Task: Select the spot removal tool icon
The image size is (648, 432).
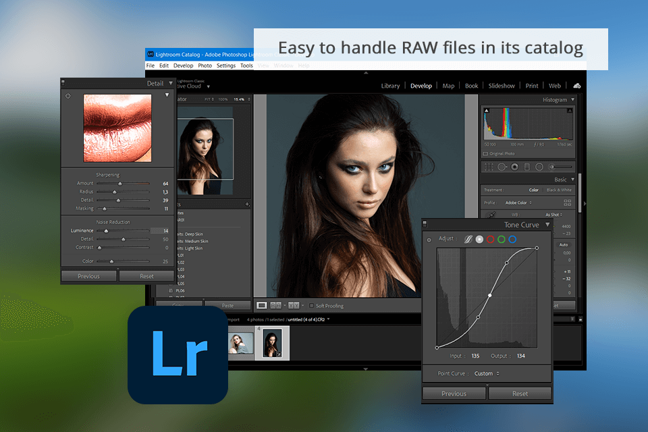Action: pyautogui.click(x=502, y=167)
